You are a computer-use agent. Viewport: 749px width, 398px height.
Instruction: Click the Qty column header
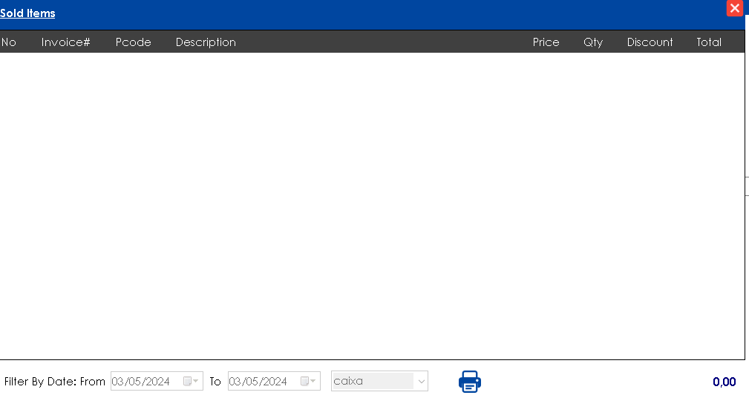click(593, 42)
